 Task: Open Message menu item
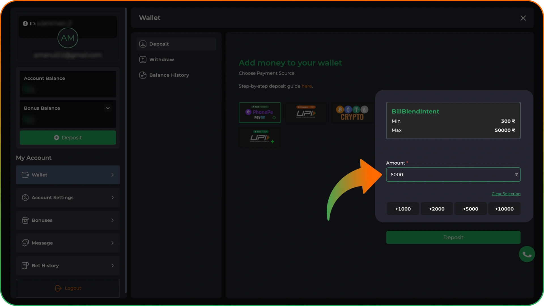68,243
